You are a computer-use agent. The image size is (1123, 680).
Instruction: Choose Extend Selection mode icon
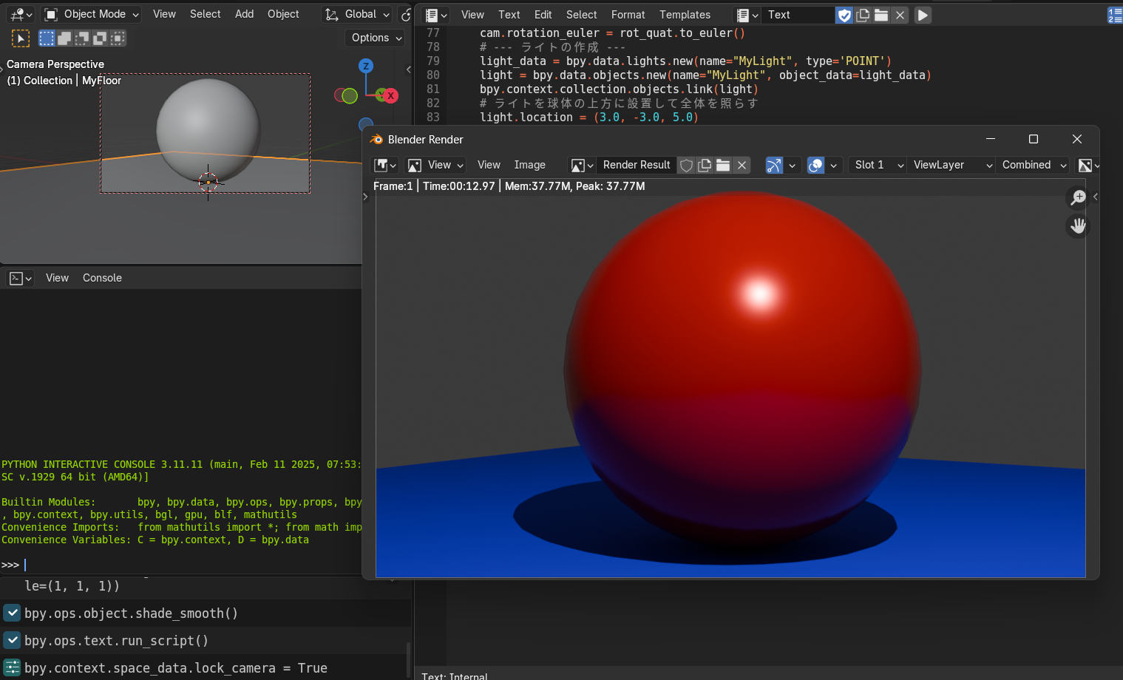[64, 38]
